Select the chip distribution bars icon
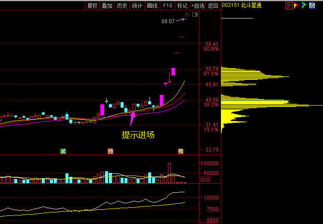The image size is (323, 224). (x=289, y=6)
